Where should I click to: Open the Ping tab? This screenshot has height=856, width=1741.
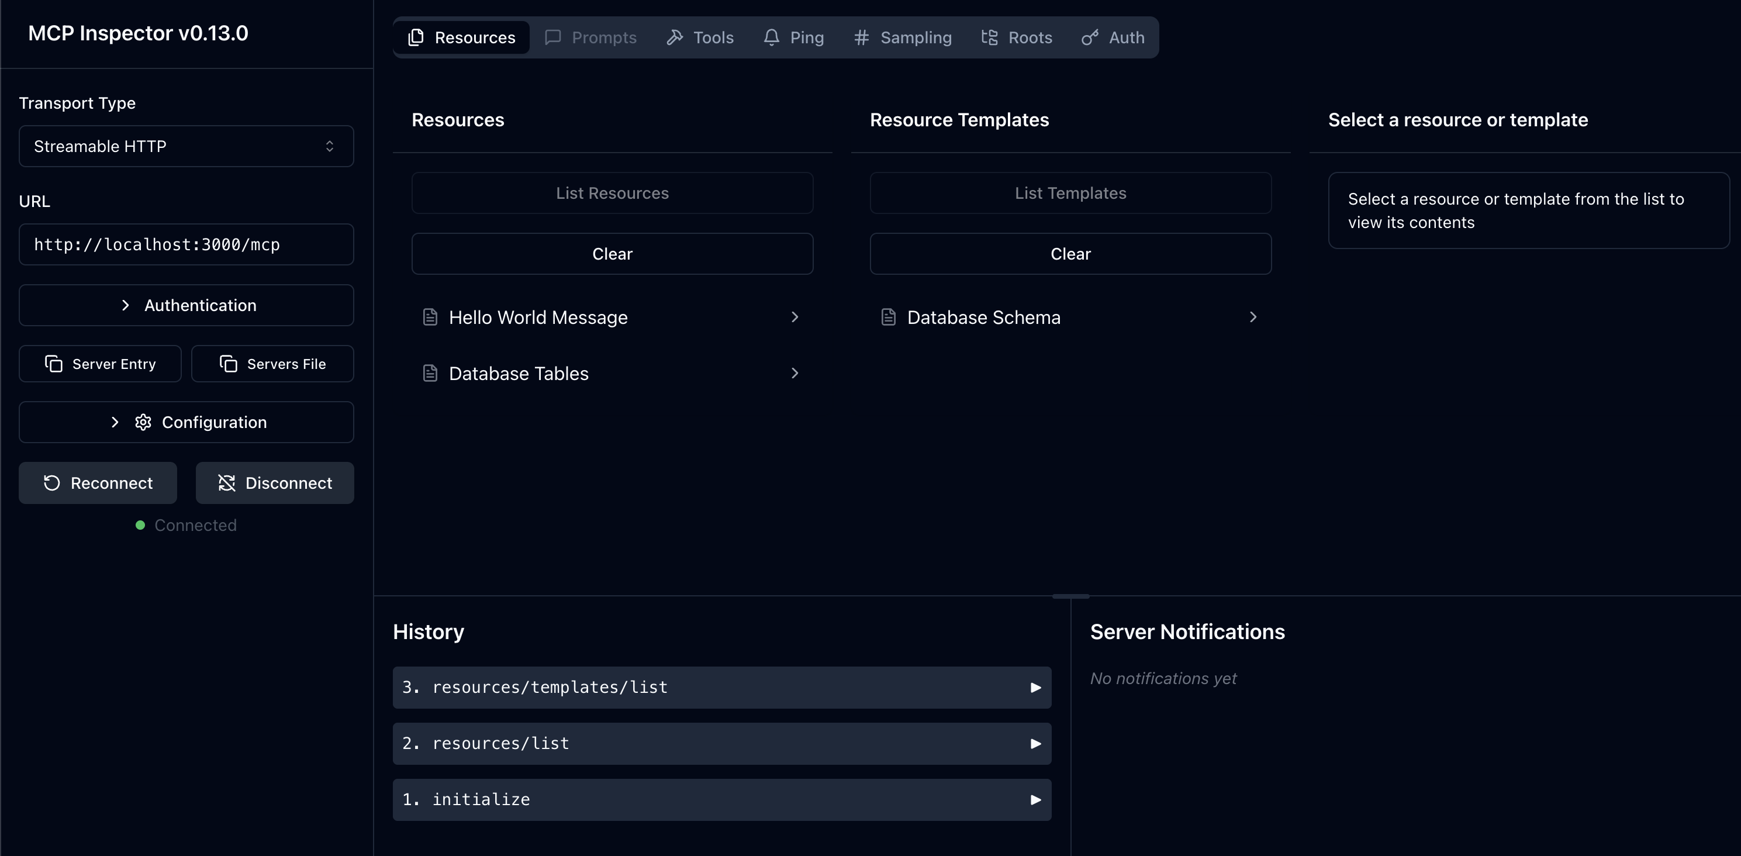(x=794, y=37)
